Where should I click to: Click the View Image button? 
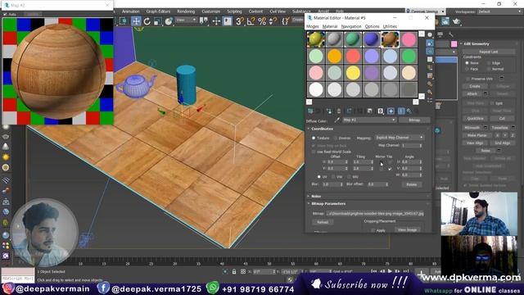click(407, 230)
